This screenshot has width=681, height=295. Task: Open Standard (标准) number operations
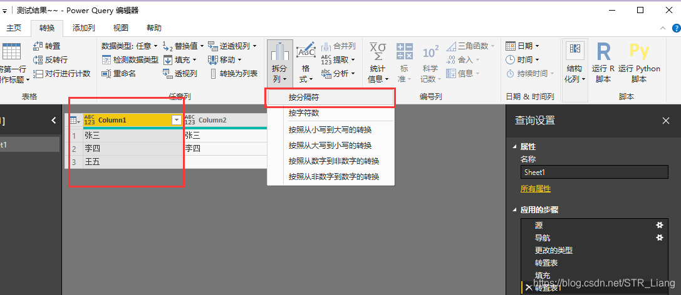point(404,63)
